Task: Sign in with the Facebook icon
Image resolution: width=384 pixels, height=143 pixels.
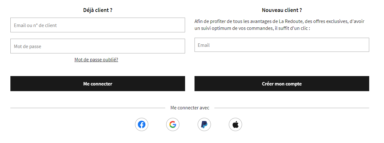Action: point(142,125)
